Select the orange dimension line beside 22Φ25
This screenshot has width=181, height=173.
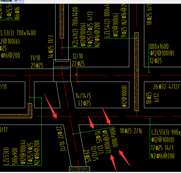[77, 74]
